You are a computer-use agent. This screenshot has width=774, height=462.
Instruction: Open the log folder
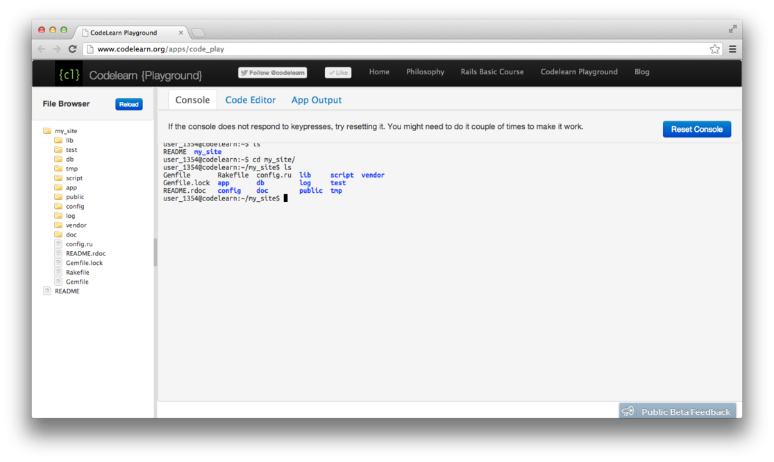click(x=65, y=216)
